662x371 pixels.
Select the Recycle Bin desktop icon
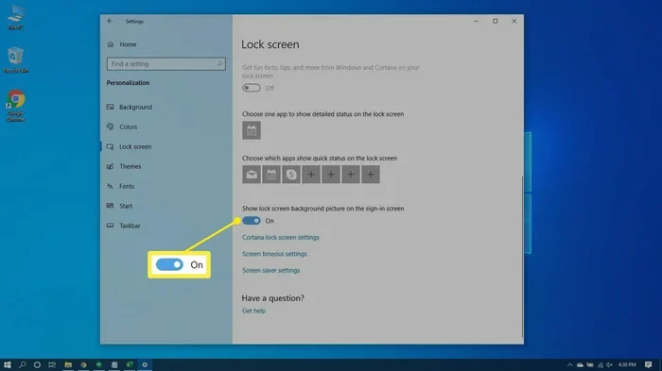click(x=16, y=59)
